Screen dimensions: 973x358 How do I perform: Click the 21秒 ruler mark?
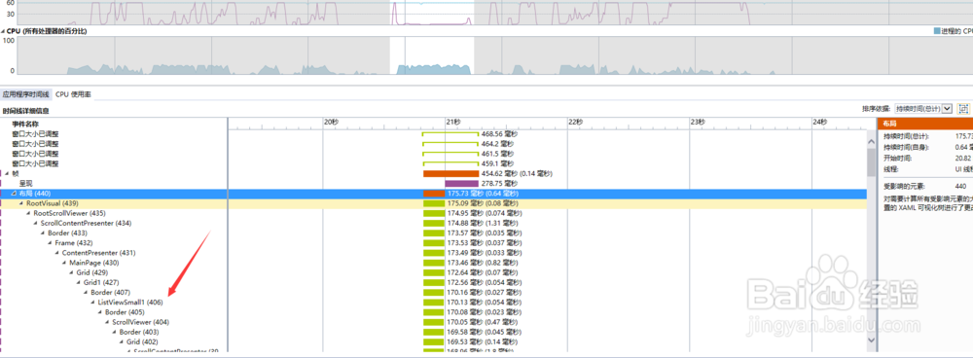point(453,123)
